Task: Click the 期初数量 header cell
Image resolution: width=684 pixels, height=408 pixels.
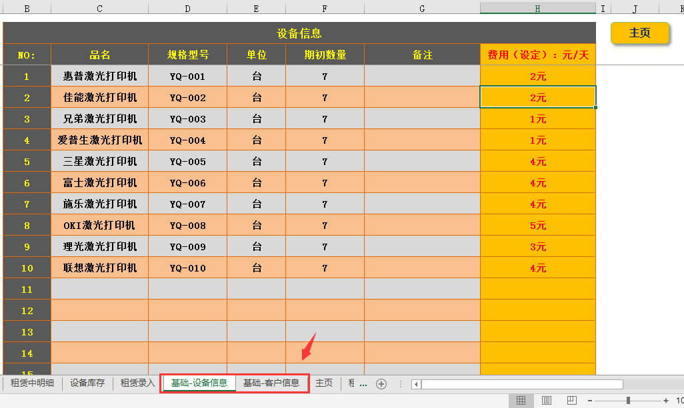Action: [x=325, y=55]
